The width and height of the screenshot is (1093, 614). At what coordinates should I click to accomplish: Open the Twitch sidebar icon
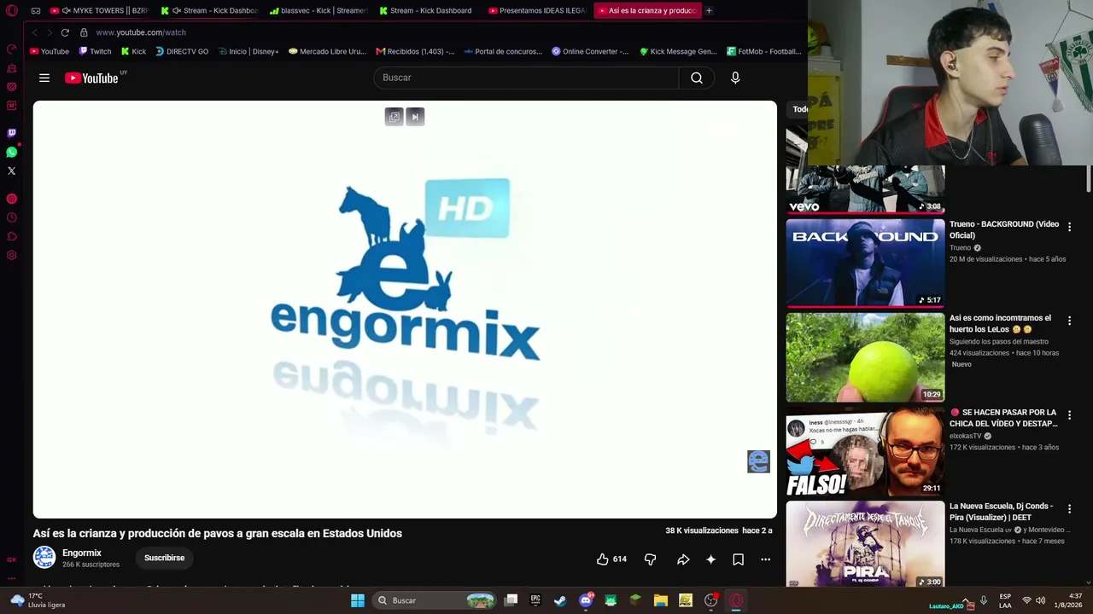(x=12, y=133)
